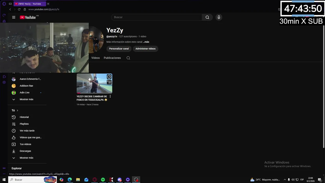
Task: Click Personalizar canal button
Action: coord(119,49)
